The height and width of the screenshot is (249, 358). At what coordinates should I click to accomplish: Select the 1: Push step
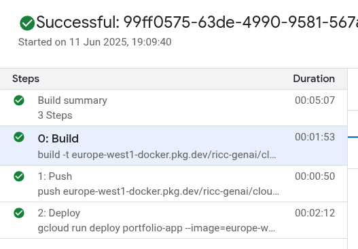tap(173, 184)
